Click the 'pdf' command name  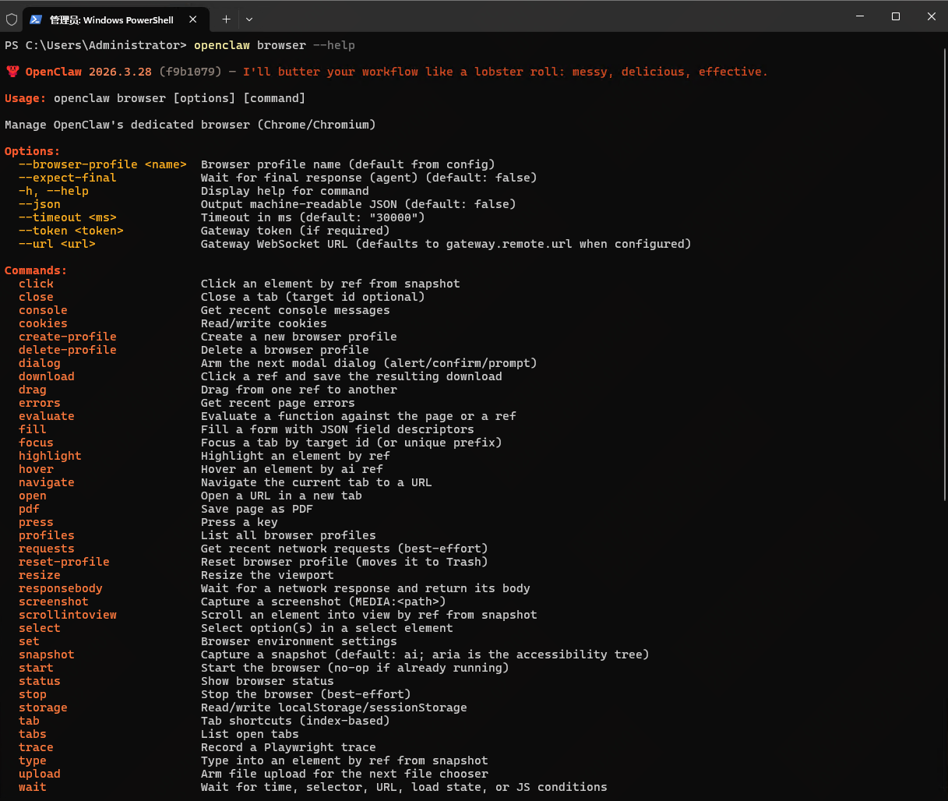(30, 509)
